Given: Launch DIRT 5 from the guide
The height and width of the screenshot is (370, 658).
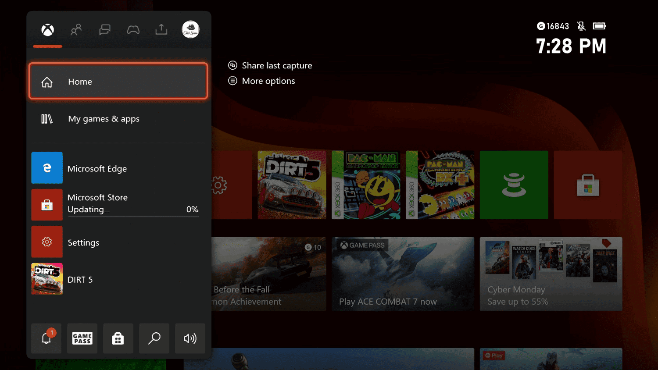Looking at the screenshot, I should coord(118,279).
